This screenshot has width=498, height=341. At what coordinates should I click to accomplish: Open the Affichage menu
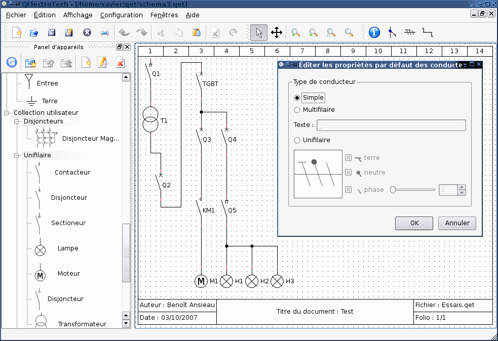pyautogui.click(x=78, y=15)
